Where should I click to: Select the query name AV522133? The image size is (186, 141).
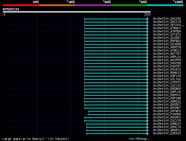[x=11, y=9]
